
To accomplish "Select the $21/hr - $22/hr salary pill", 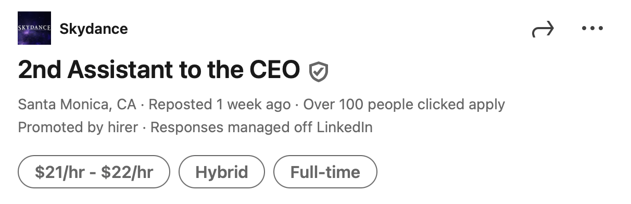I will pyautogui.click(x=94, y=172).
